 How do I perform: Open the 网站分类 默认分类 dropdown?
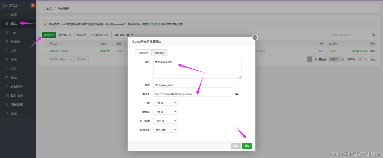165,130
